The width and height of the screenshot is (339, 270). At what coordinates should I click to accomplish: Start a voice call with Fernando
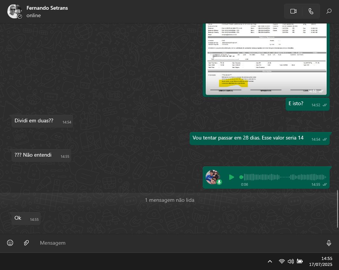(x=311, y=11)
